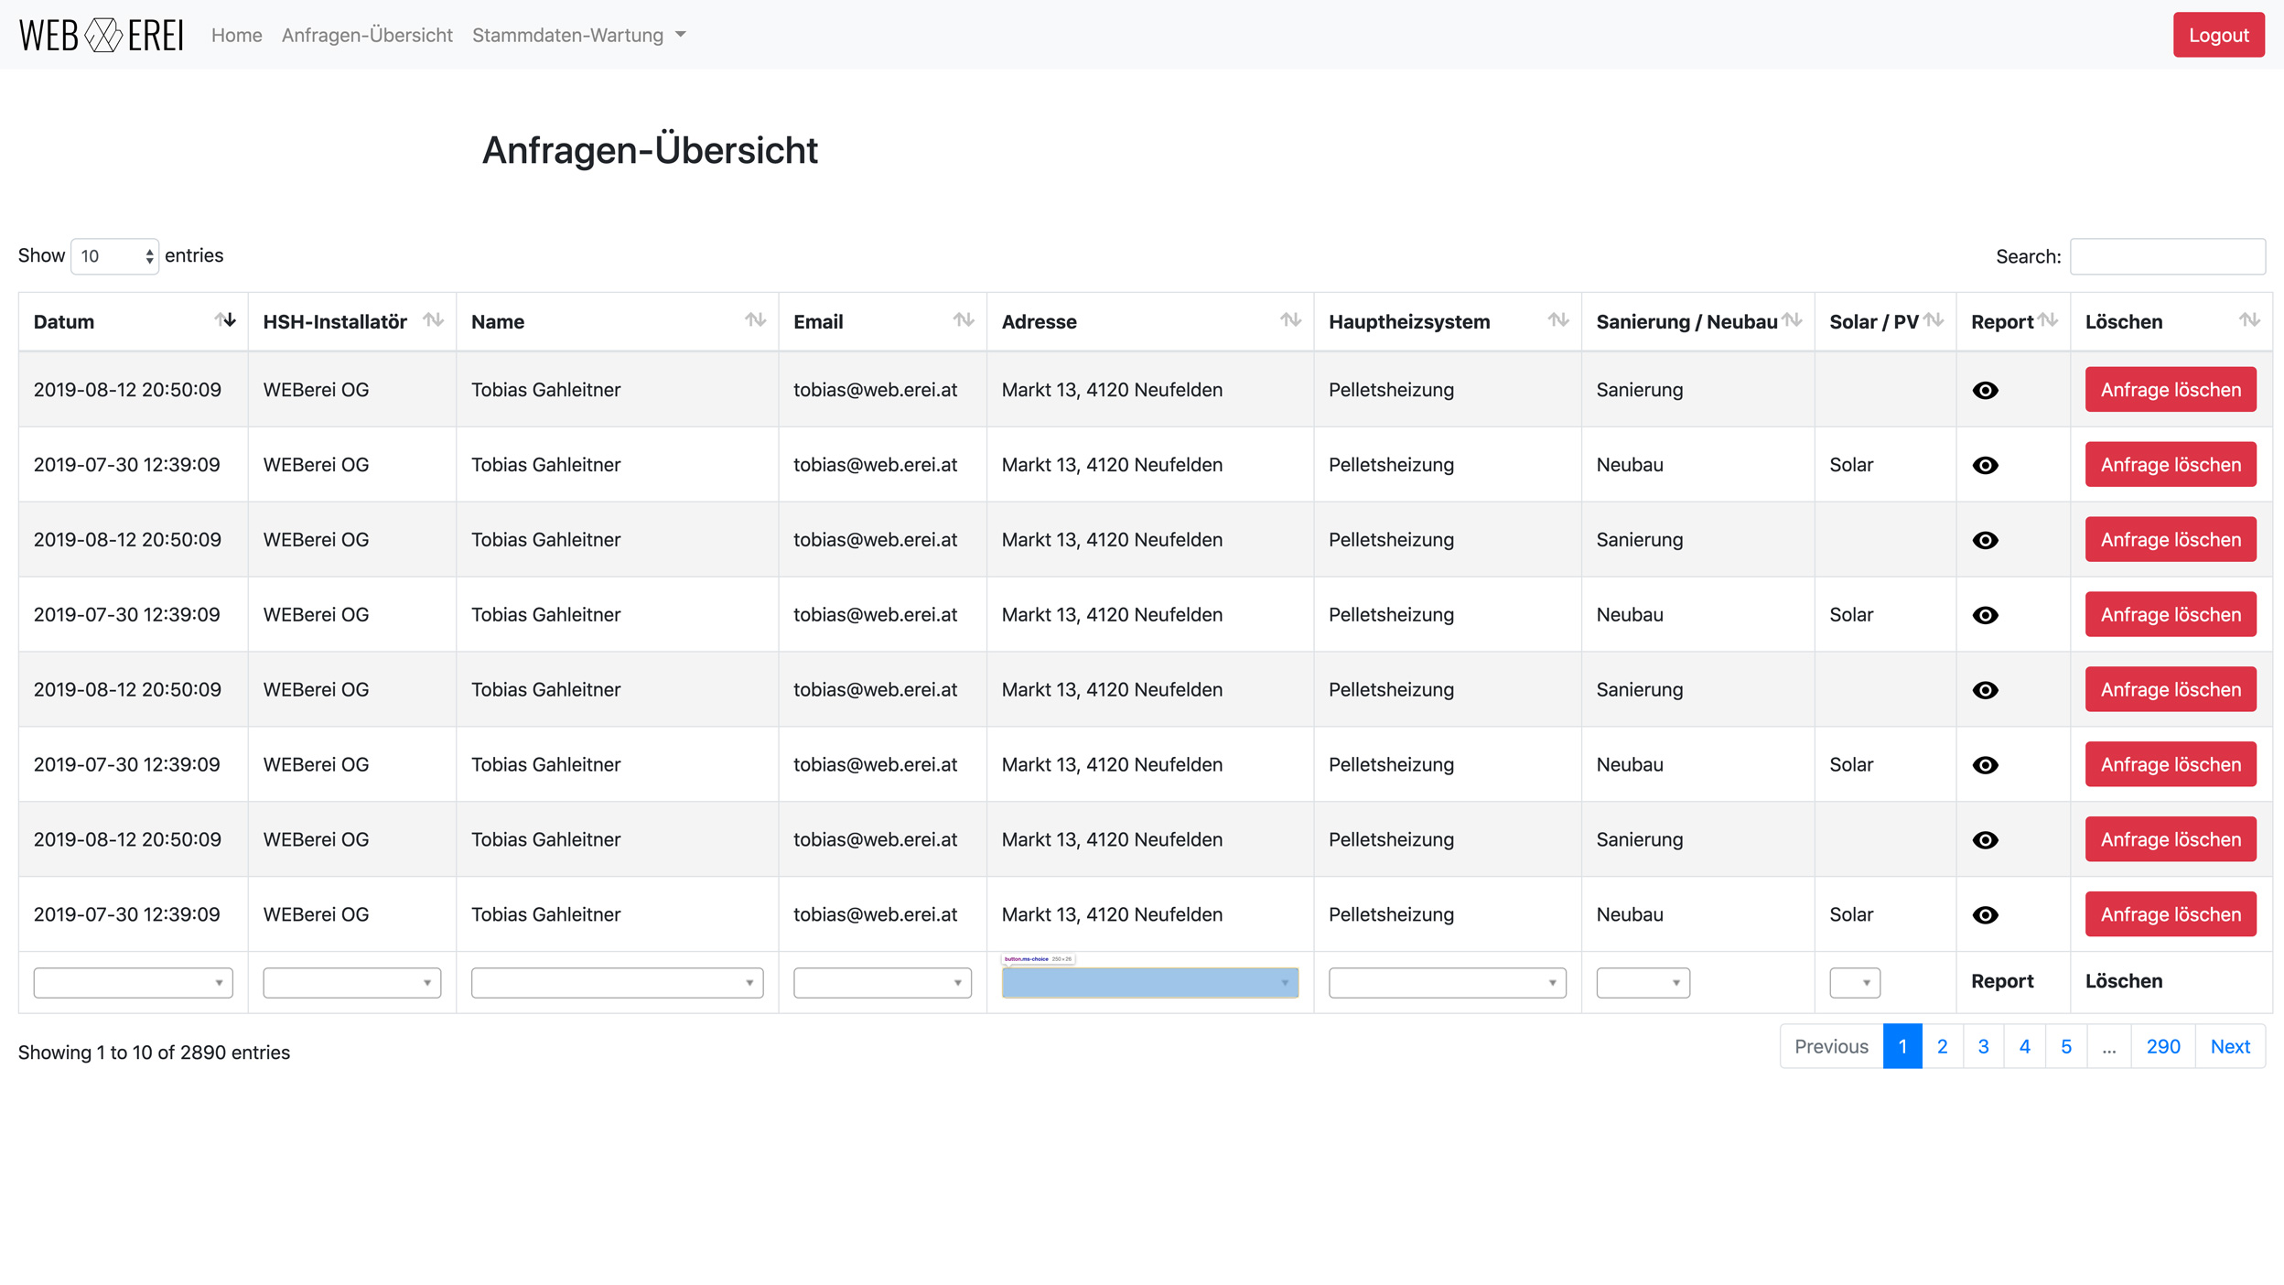Click the WEBerei logo
Viewport: 2284px width, 1285px height.
102,36
